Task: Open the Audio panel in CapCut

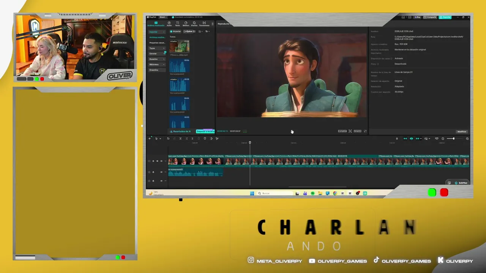Action: coord(169,24)
